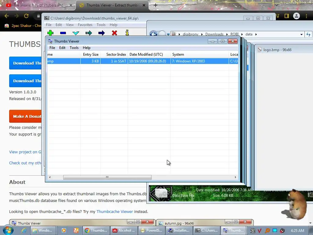
Task: Click the Explorer refresh button beside the address bar
Action: (308, 34)
